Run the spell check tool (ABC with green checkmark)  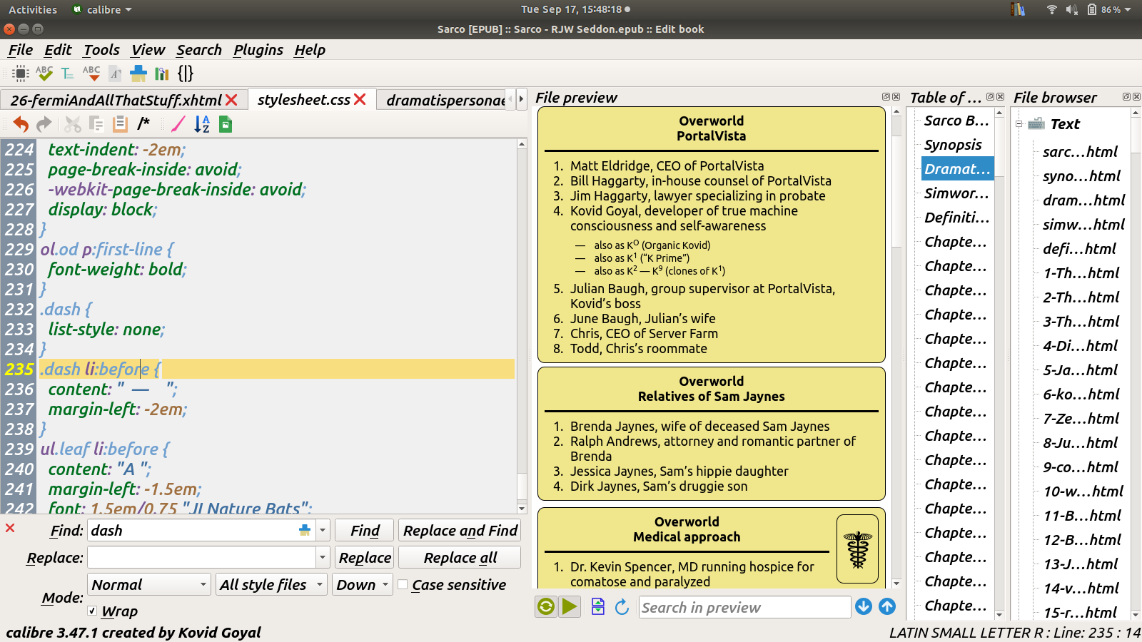pos(44,73)
